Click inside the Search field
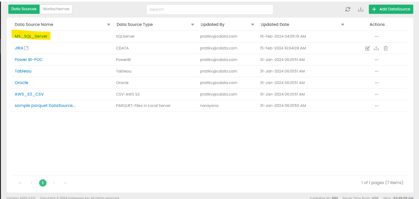Image resolution: width=419 pixels, height=199 pixels. click(210, 9)
